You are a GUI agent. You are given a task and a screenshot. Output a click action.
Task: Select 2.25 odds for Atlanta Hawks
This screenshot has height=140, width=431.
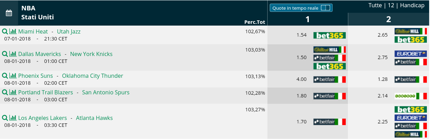pyautogui.click(x=383, y=121)
